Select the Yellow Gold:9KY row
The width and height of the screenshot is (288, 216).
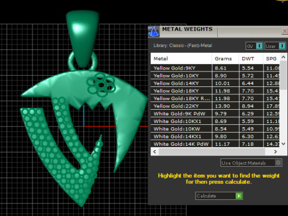(x=215, y=68)
